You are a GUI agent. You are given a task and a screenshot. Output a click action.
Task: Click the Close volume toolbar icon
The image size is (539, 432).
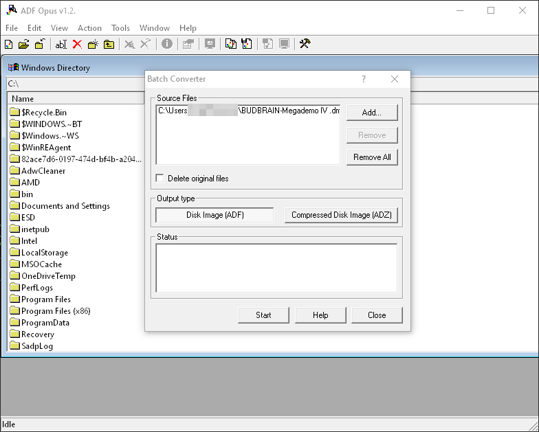tap(40, 44)
